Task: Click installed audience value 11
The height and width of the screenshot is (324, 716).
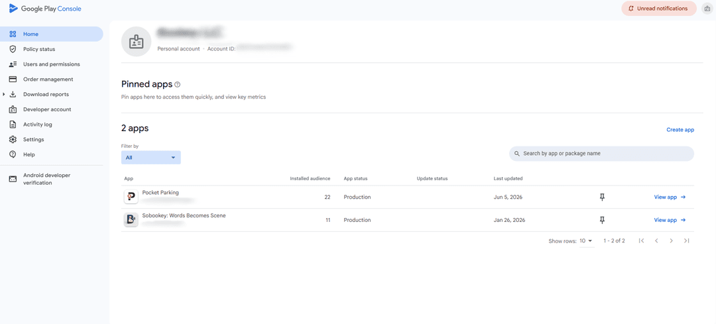Action: [x=328, y=220]
